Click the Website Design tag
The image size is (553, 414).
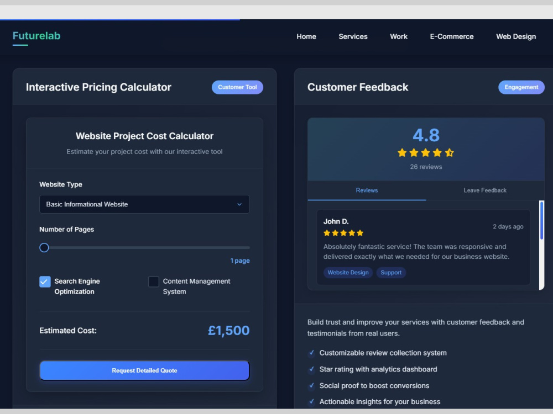pos(348,273)
